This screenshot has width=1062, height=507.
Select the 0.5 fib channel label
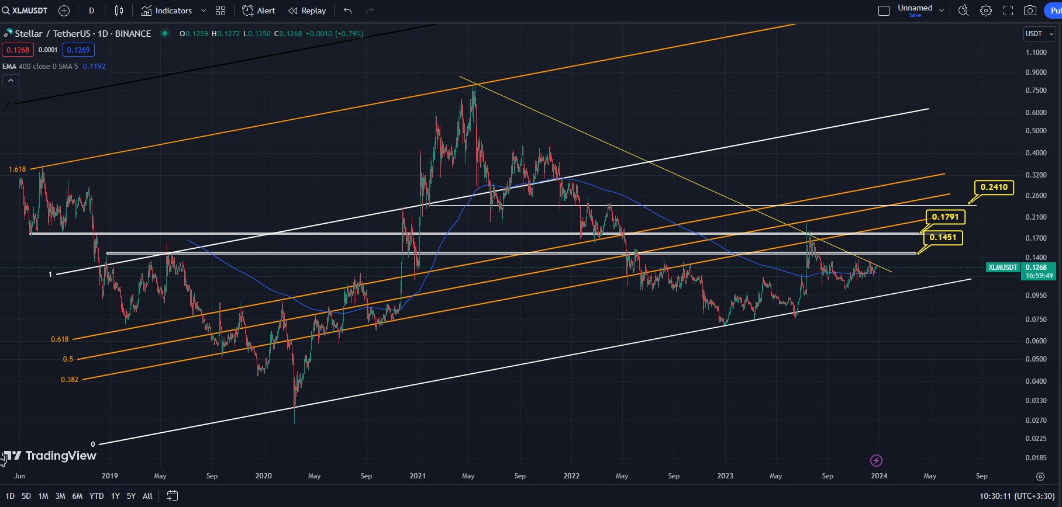pyautogui.click(x=68, y=359)
